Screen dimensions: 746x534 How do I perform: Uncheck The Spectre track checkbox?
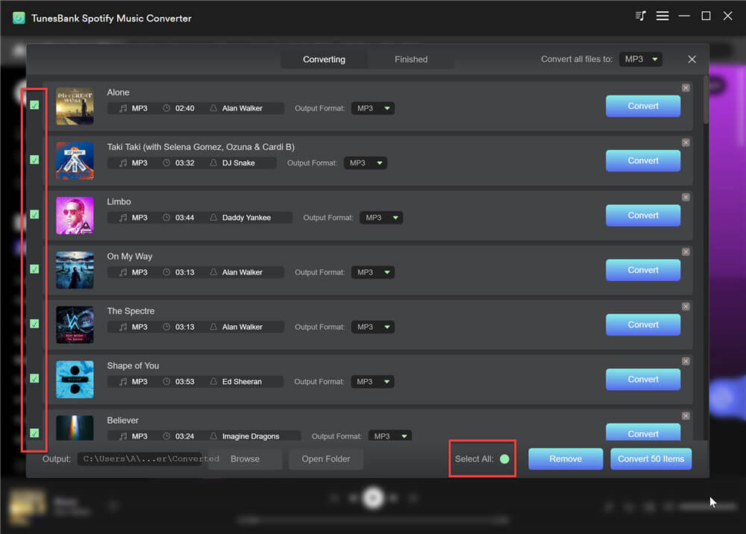(x=34, y=324)
